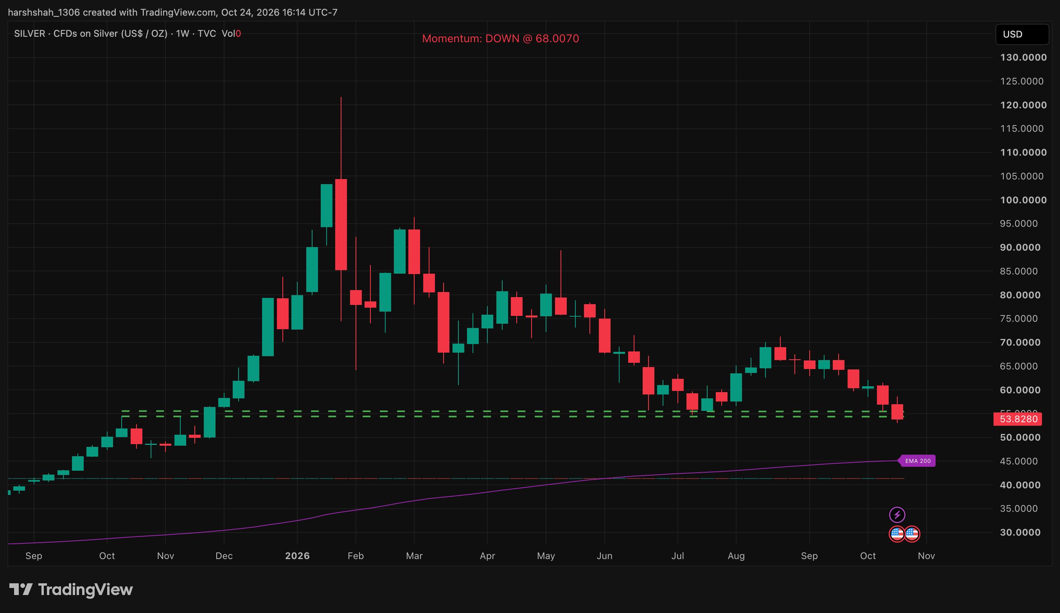This screenshot has height=613, width=1060.
Task: Click the Aug label on time axis
Action: point(736,556)
